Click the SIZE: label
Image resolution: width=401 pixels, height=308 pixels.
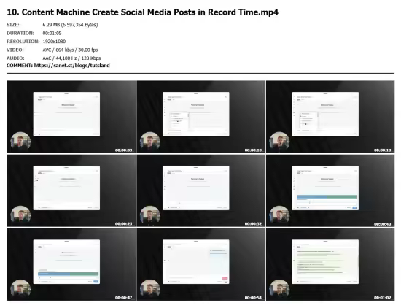coord(13,25)
